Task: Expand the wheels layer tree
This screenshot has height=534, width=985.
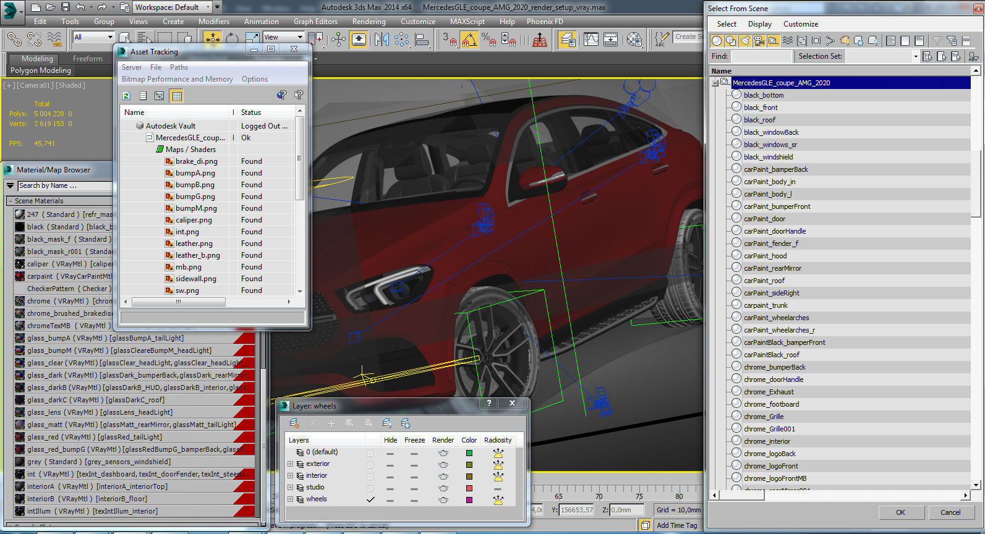Action: click(x=290, y=499)
